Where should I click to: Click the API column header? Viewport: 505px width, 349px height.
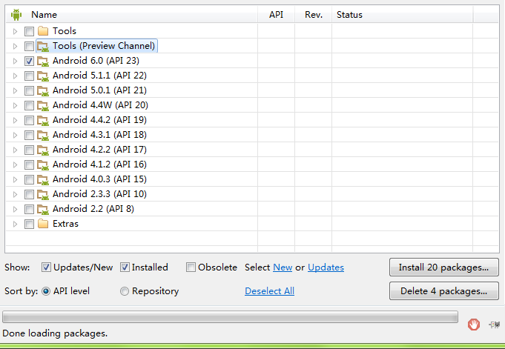(277, 15)
